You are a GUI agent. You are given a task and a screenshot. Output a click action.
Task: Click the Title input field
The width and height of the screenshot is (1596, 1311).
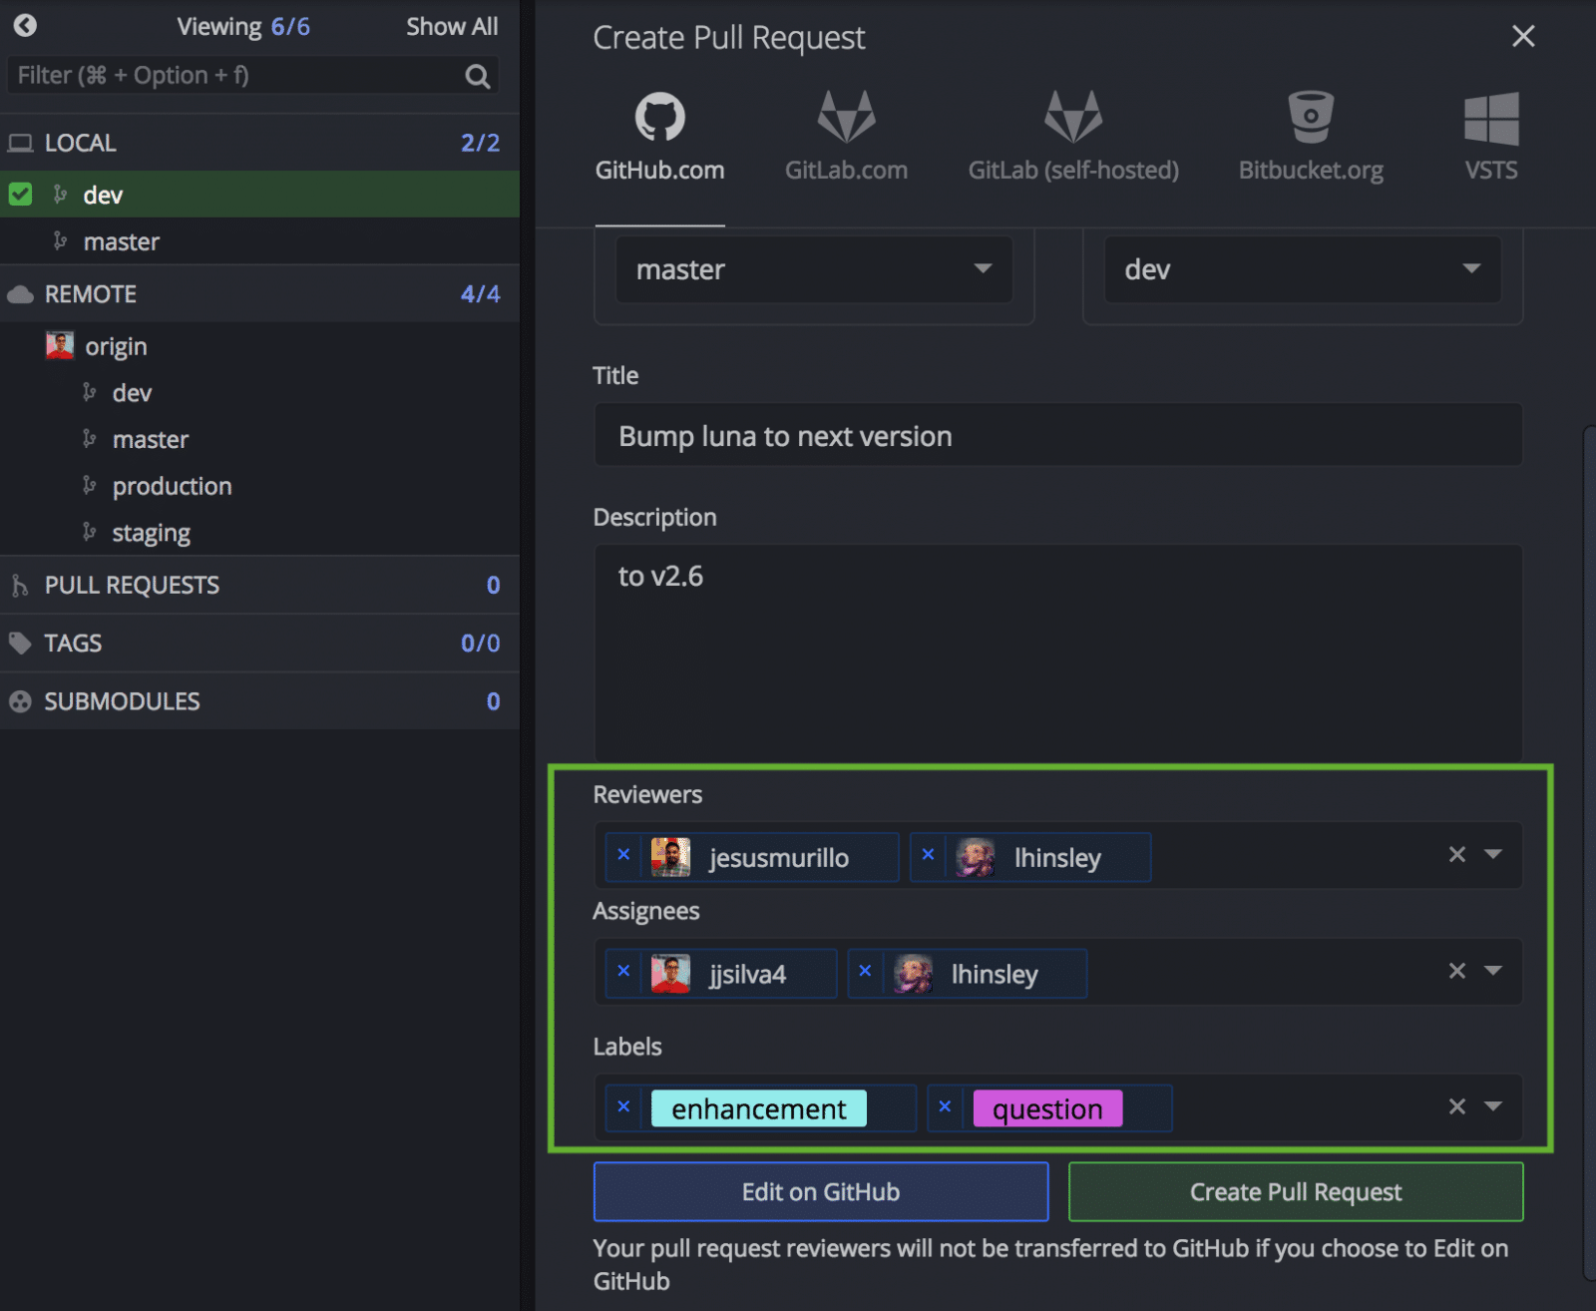(x=1057, y=435)
